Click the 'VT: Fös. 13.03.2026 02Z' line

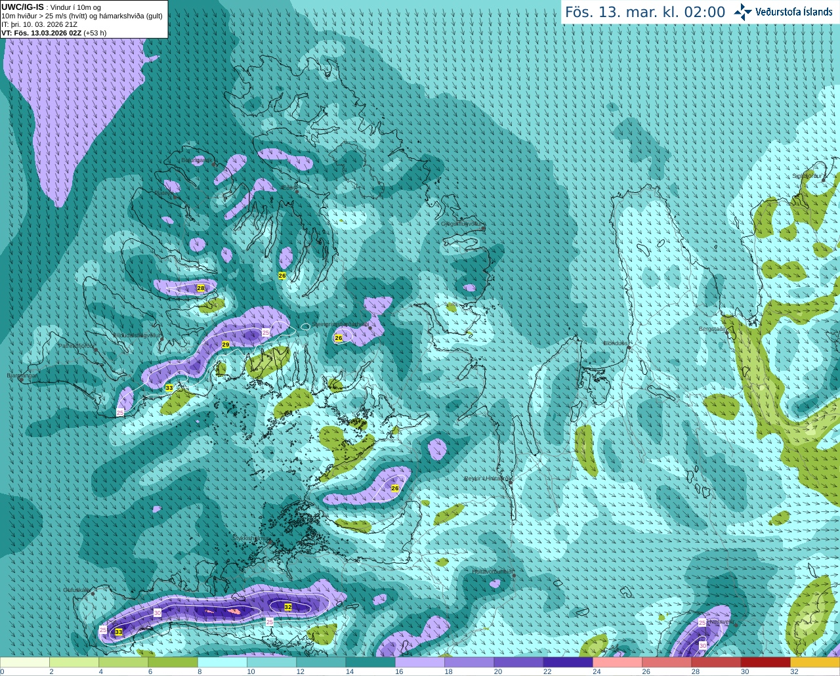point(41,33)
